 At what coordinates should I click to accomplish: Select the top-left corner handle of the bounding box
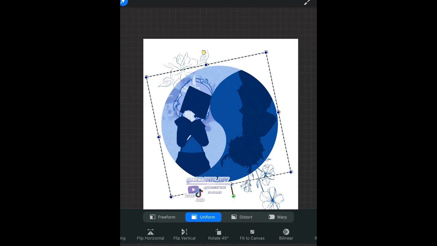click(146, 77)
